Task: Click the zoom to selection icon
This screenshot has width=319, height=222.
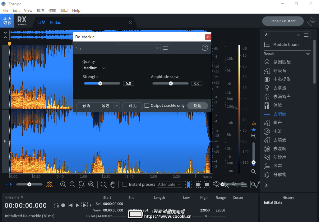Action: pos(82,184)
